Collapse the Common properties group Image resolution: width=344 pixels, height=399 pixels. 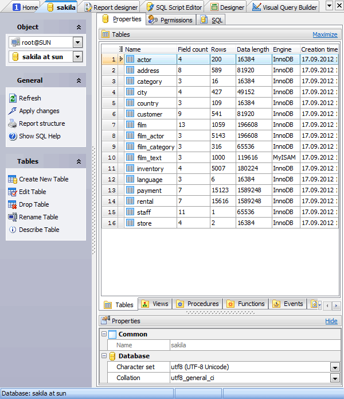104,334
